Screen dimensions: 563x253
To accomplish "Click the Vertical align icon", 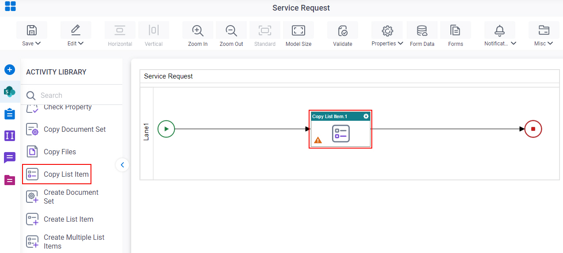I will click(x=154, y=30).
